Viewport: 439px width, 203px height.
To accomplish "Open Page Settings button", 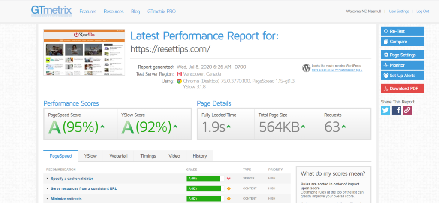I will tap(402, 55).
